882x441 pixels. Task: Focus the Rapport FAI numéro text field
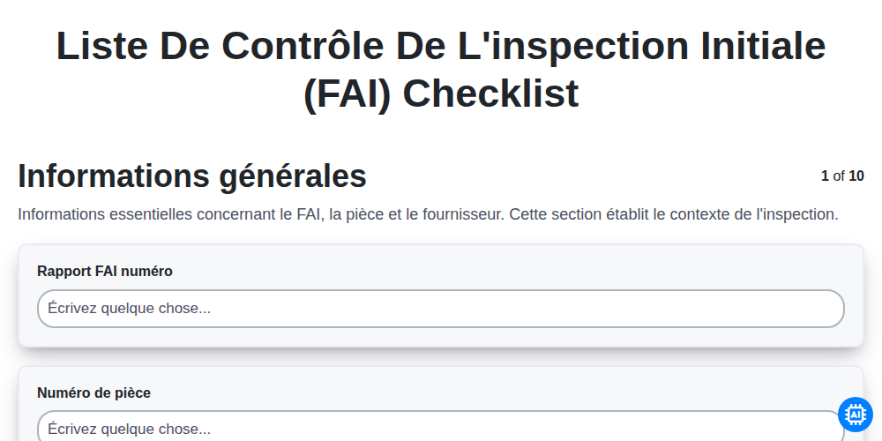click(x=440, y=309)
